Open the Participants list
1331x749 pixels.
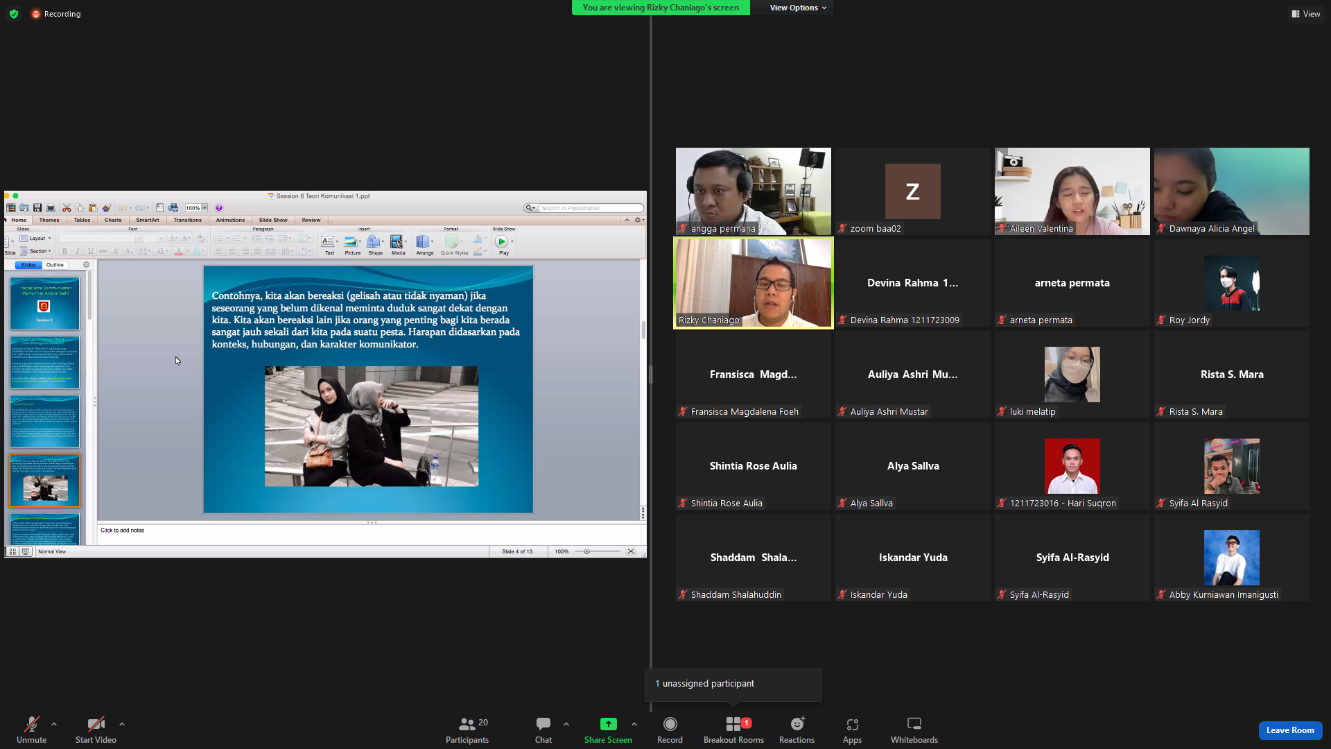(467, 730)
